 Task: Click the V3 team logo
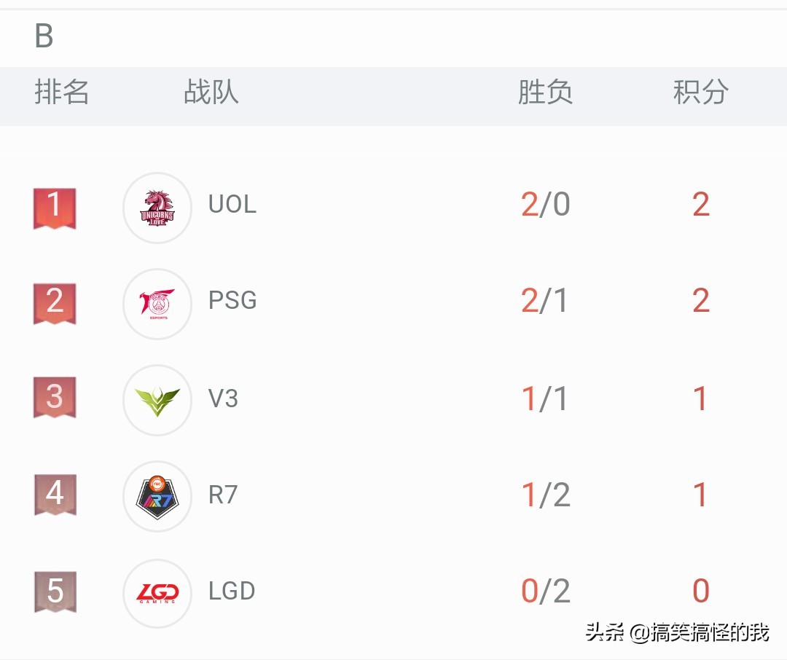pyautogui.click(x=157, y=399)
